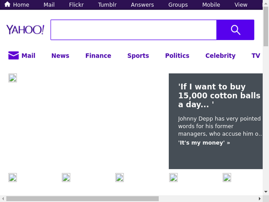Click the horizontal scrollbar right arrow
Viewport: 269px width, 202px height.
pyautogui.click(x=260, y=199)
